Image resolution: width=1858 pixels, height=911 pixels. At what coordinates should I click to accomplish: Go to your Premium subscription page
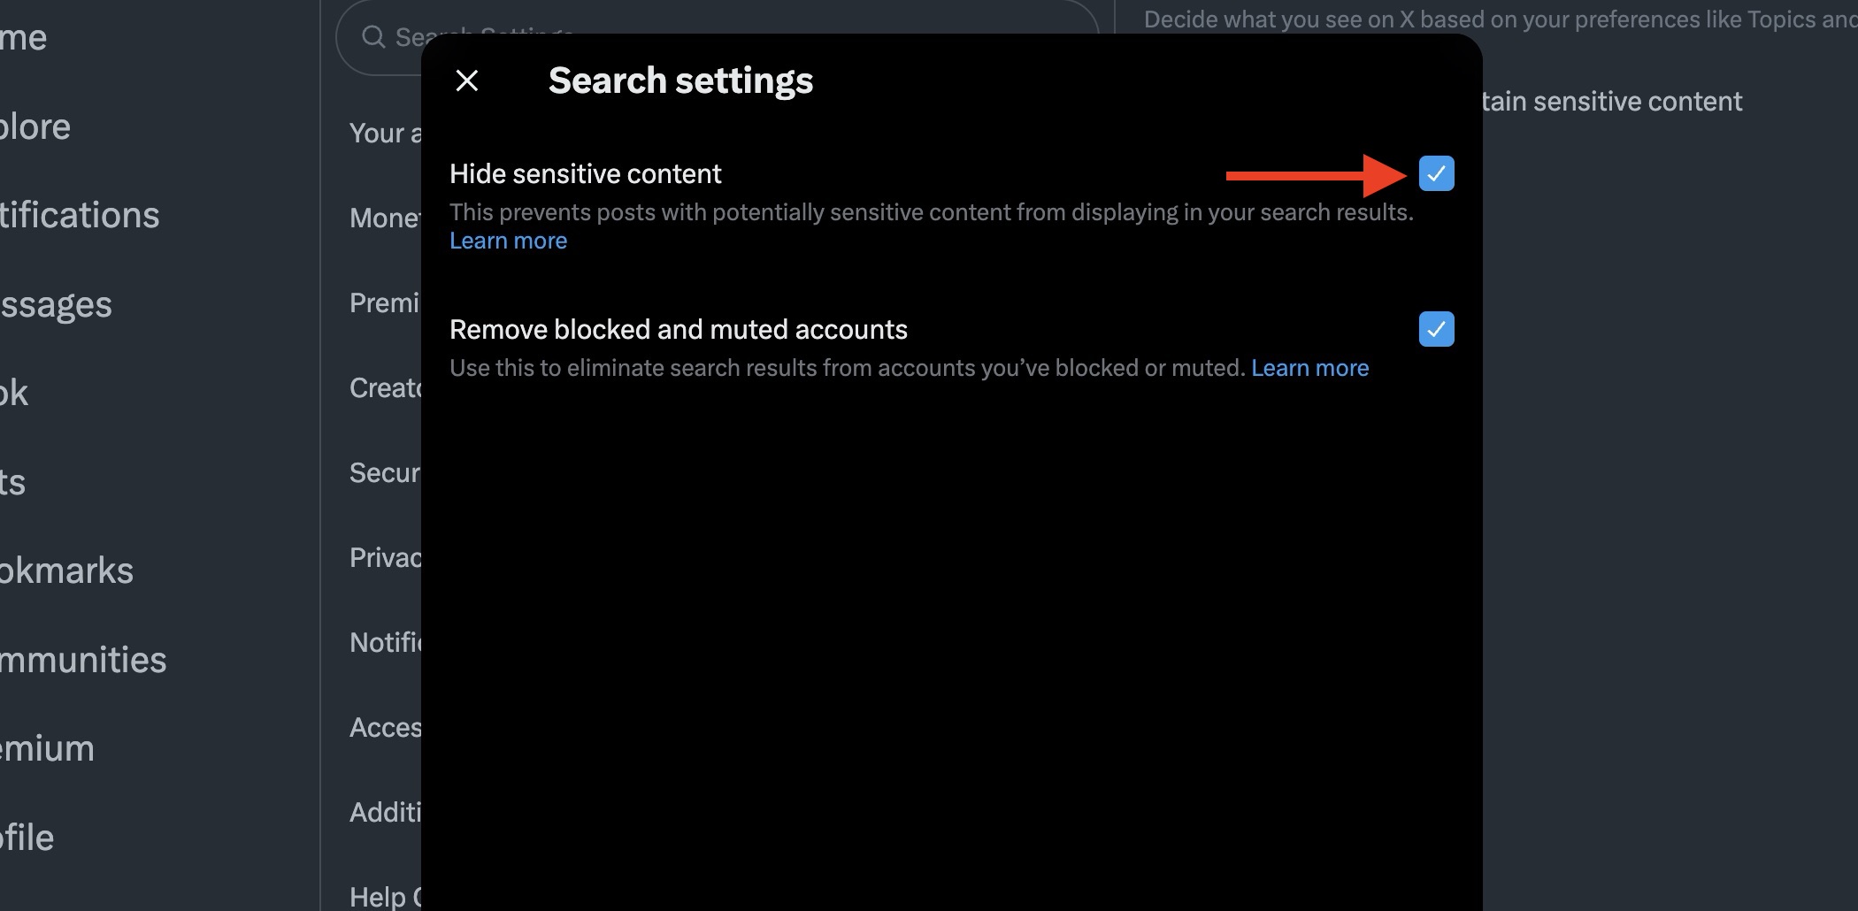tap(46, 748)
